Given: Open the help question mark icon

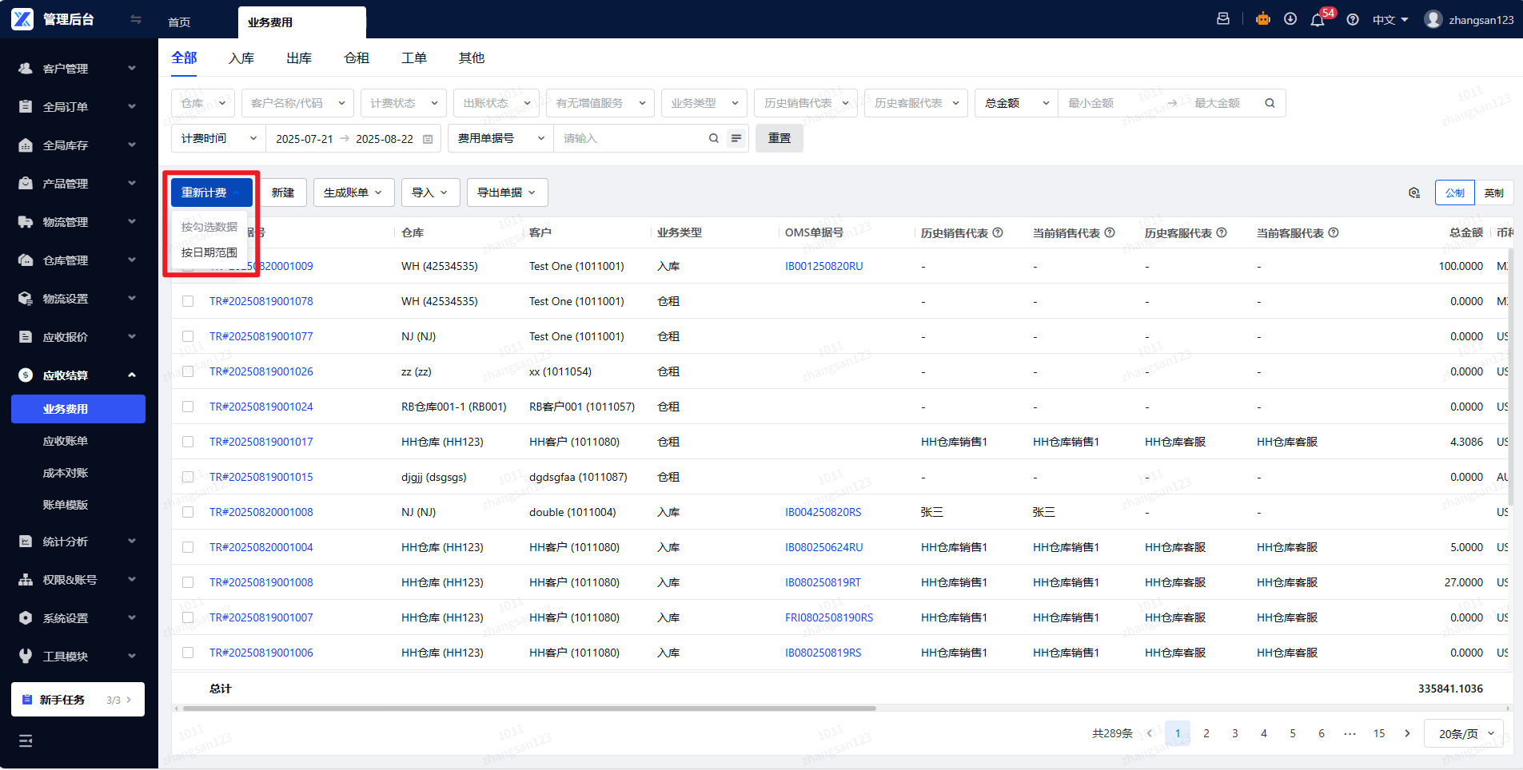Looking at the screenshot, I should tap(1352, 20).
